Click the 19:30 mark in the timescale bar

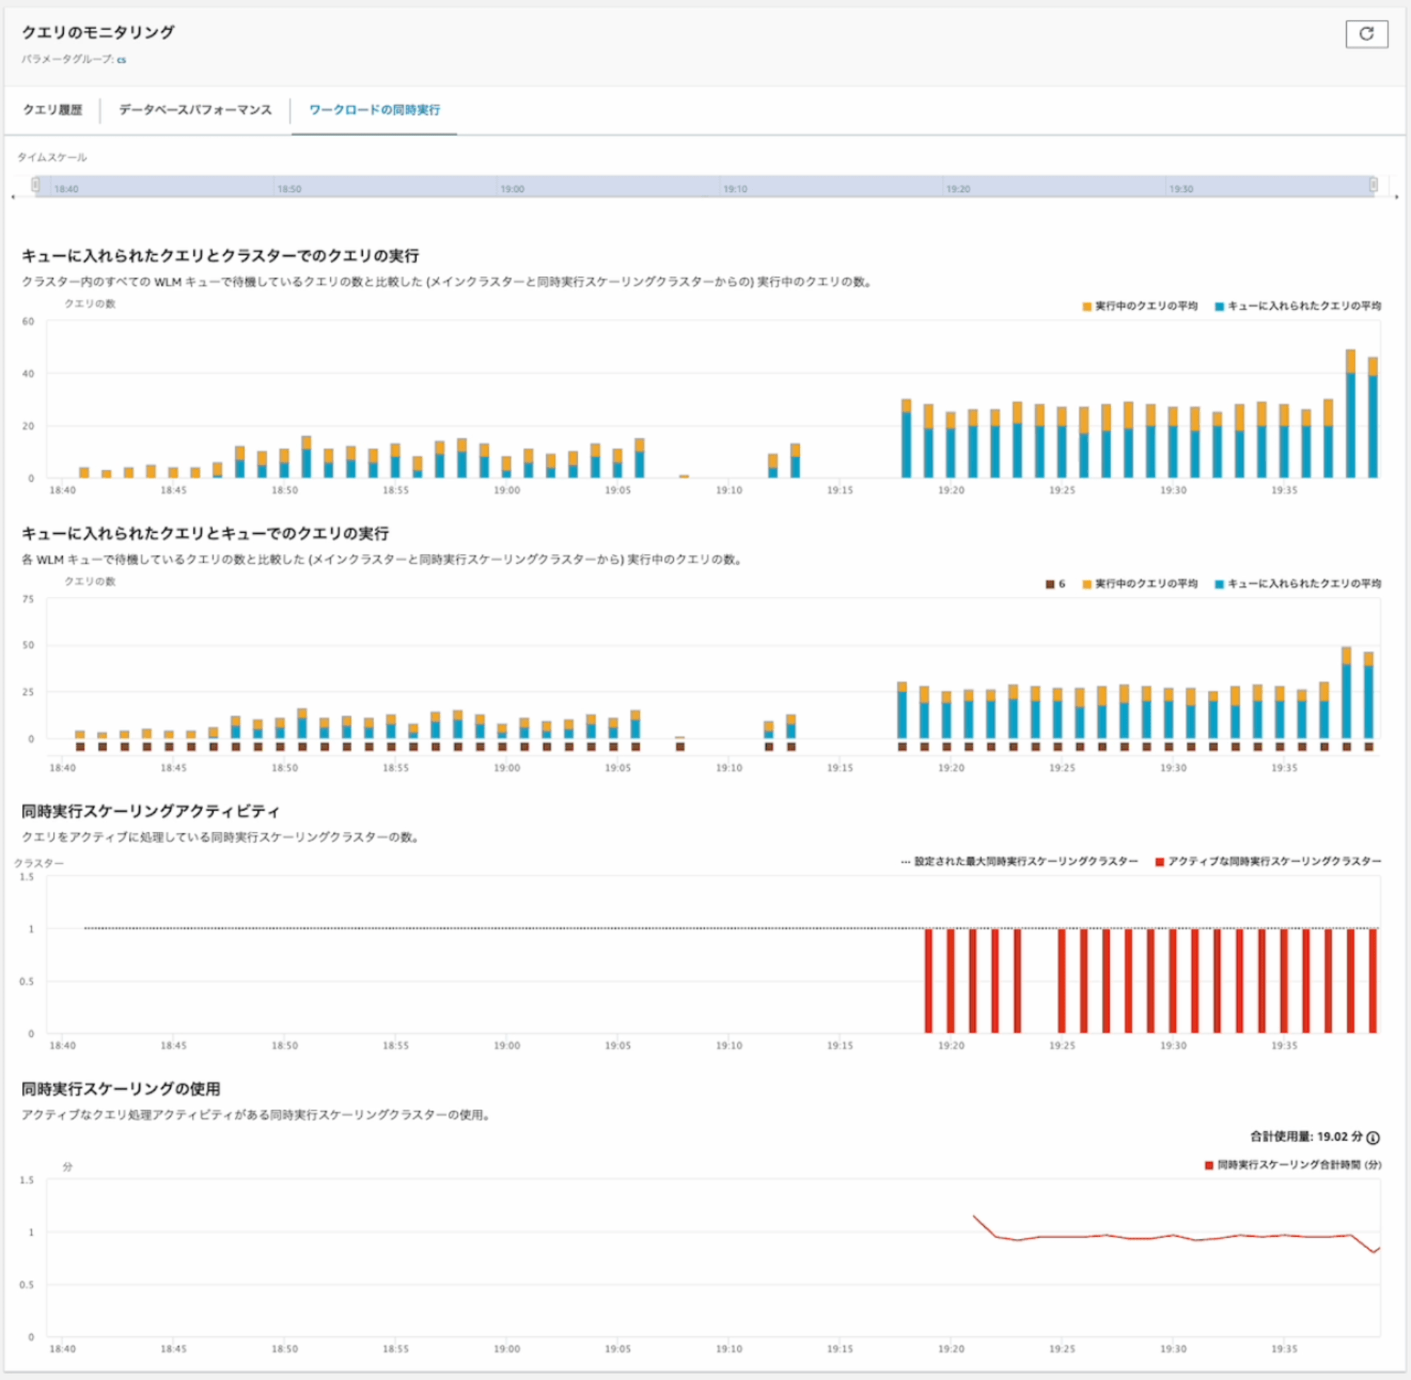1180,188
